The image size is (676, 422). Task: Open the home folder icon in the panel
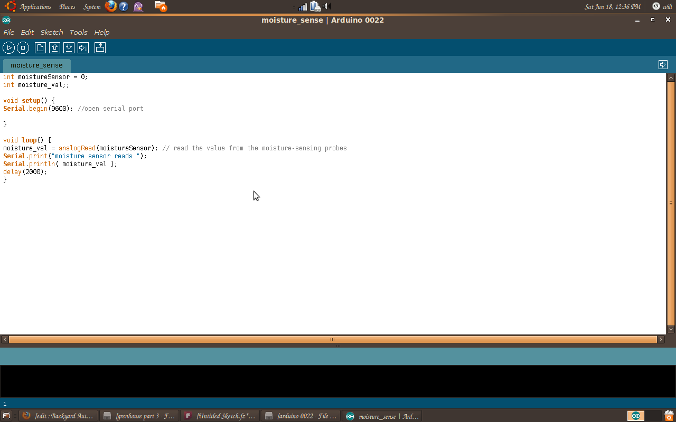[x=161, y=6]
